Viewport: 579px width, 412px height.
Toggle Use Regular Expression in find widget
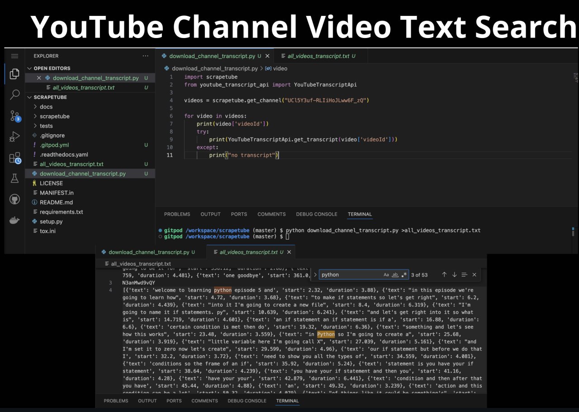pyautogui.click(x=404, y=275)
